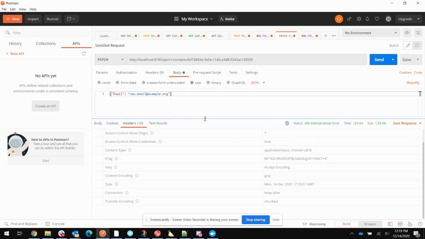The width and height of the screenshot is (425, 239).
Task: Click info icon next to ETag
Action: pos(116,159)
